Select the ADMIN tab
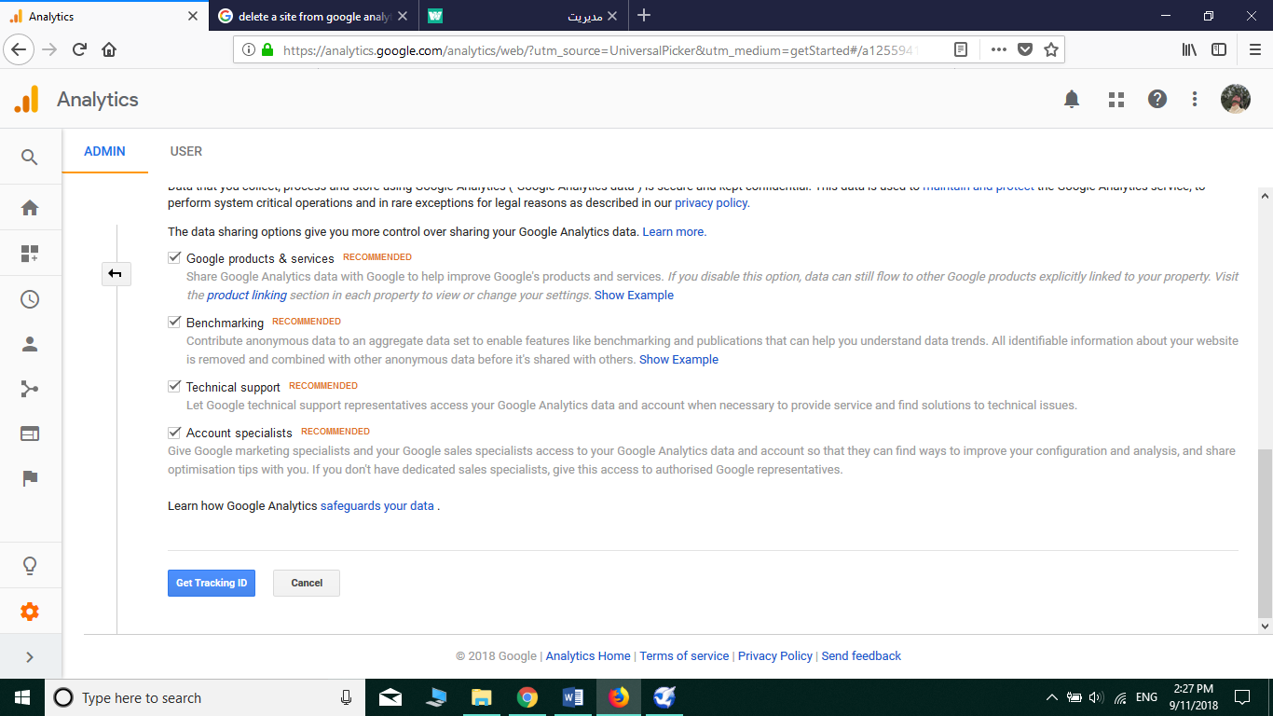The height and width of the screenshot is (716, 1273). pyautogui.click(x=104, y=151)
